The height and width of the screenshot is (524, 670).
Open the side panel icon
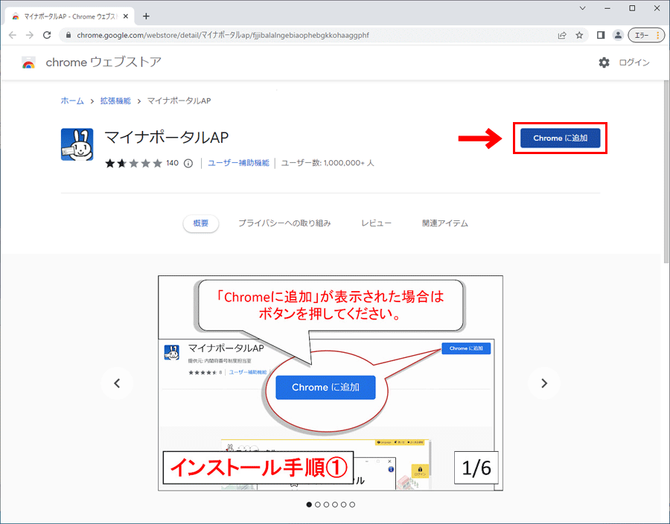tap(601, 36)
